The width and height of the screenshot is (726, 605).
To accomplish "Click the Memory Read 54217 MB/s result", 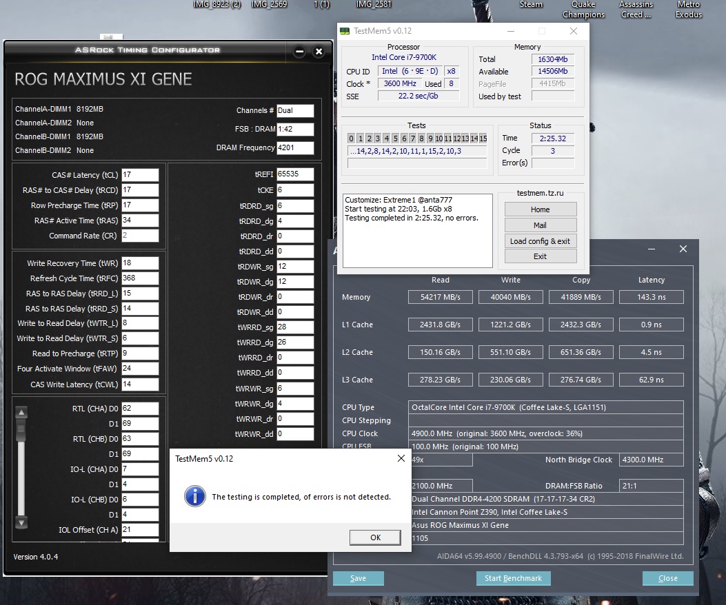I will coord(441,297).
